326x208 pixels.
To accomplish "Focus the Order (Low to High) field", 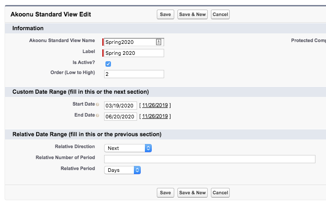I will (x=134, y=74).
